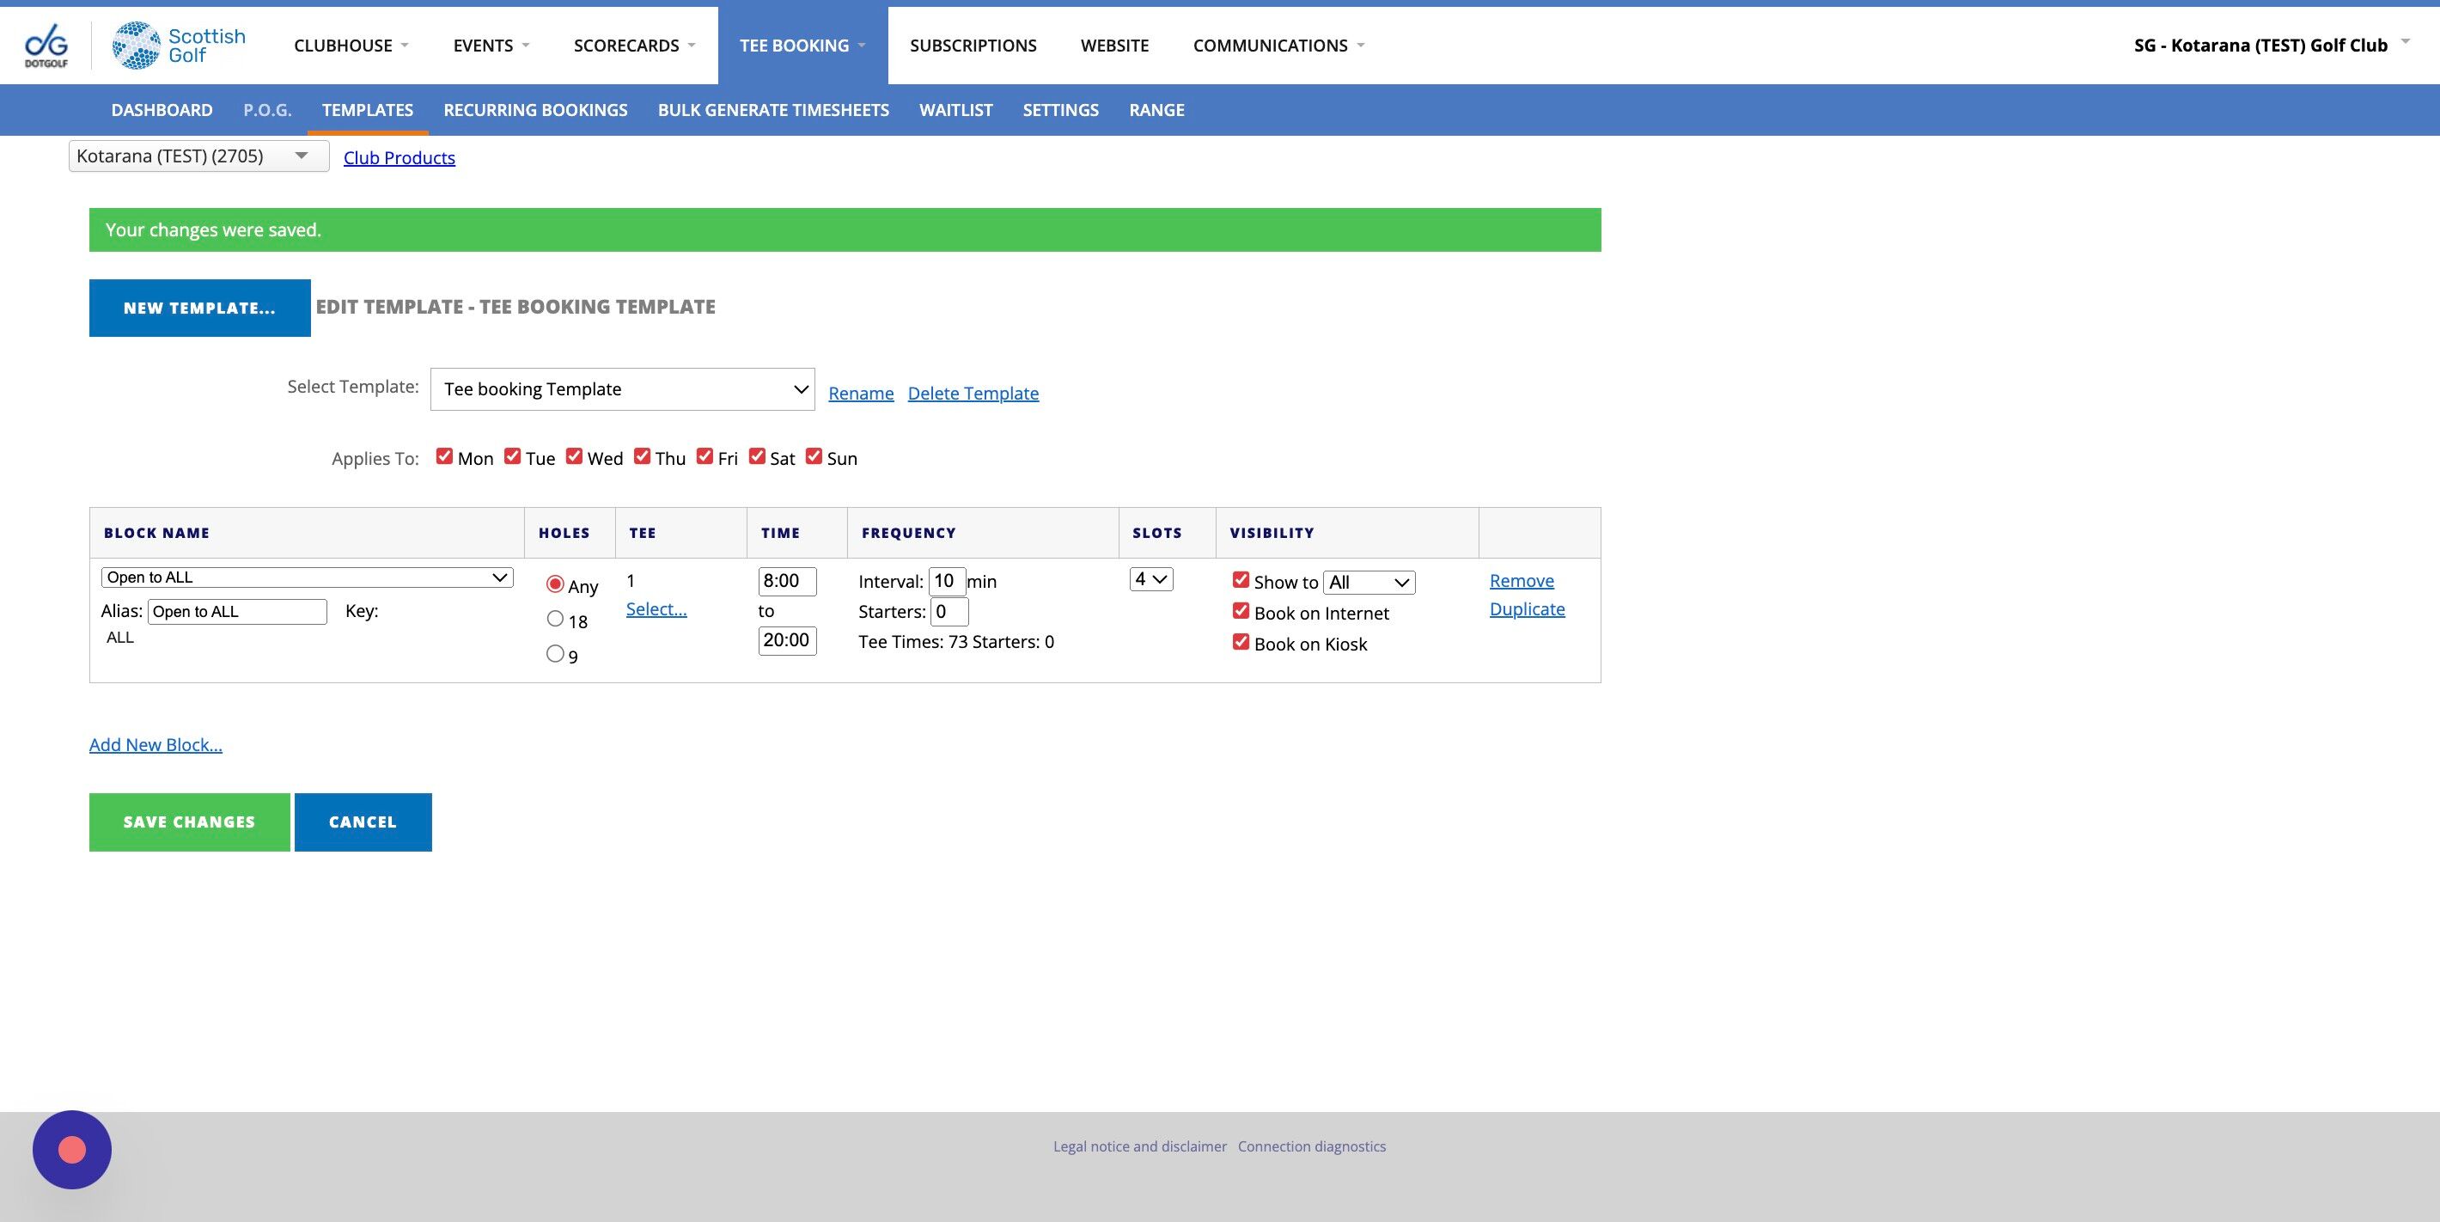2440x1222 pixels.
Task: Select the 18 holes radio button
Action: [x=555, y=619]
